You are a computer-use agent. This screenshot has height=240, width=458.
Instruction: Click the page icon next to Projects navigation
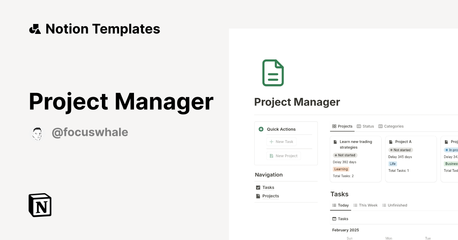pyautogui.click(x=258, y=196)
